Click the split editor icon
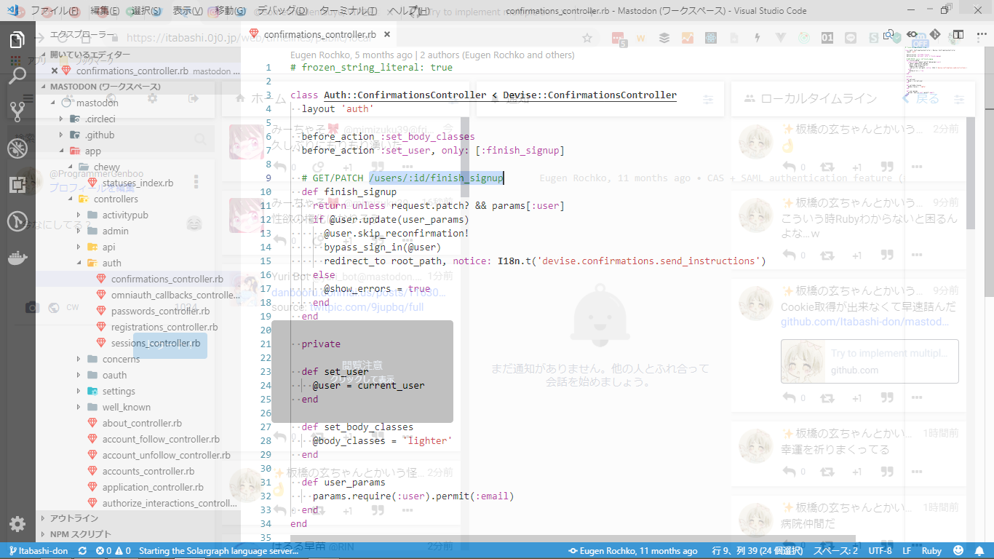The height and width of the screenshot is (559, 994). (x=959, y=34)
